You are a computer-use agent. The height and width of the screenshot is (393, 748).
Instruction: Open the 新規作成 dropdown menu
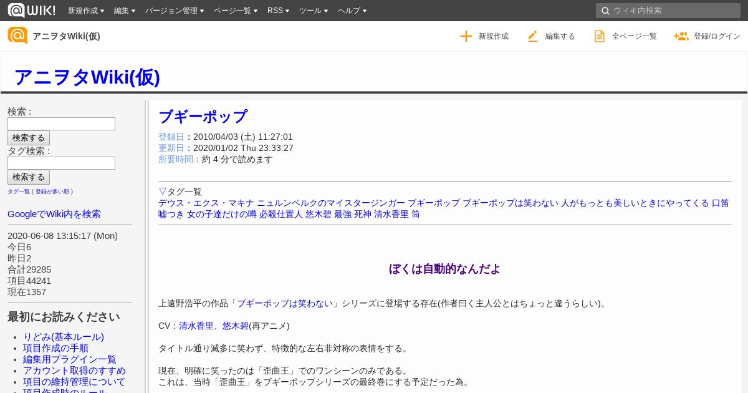[86, 11]
